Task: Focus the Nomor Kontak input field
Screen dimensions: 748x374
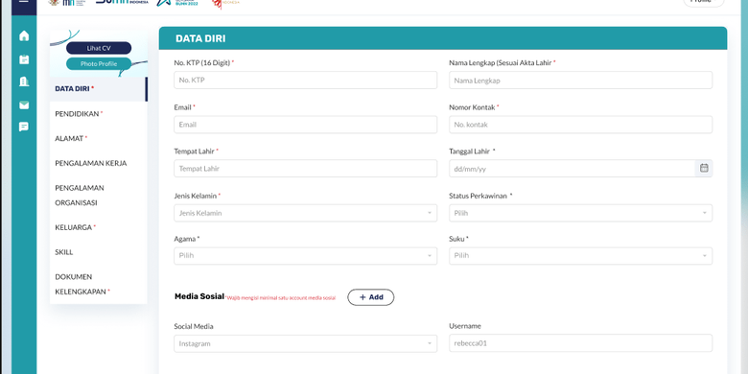Action: (580, 125)
